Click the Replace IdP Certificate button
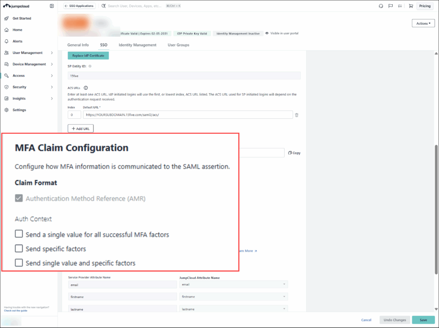This screenshot has width=439, height=328. pos(88,56)
